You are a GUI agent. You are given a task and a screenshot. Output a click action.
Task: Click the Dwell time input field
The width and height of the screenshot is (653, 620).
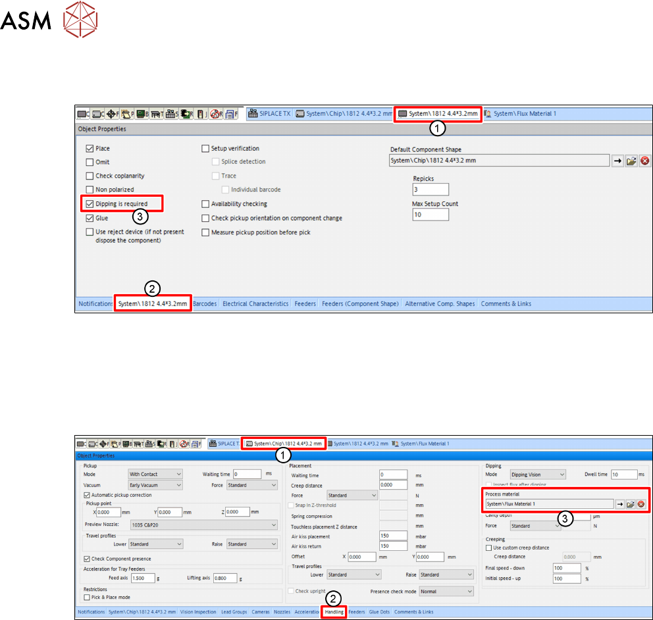(x=624, y=475)
